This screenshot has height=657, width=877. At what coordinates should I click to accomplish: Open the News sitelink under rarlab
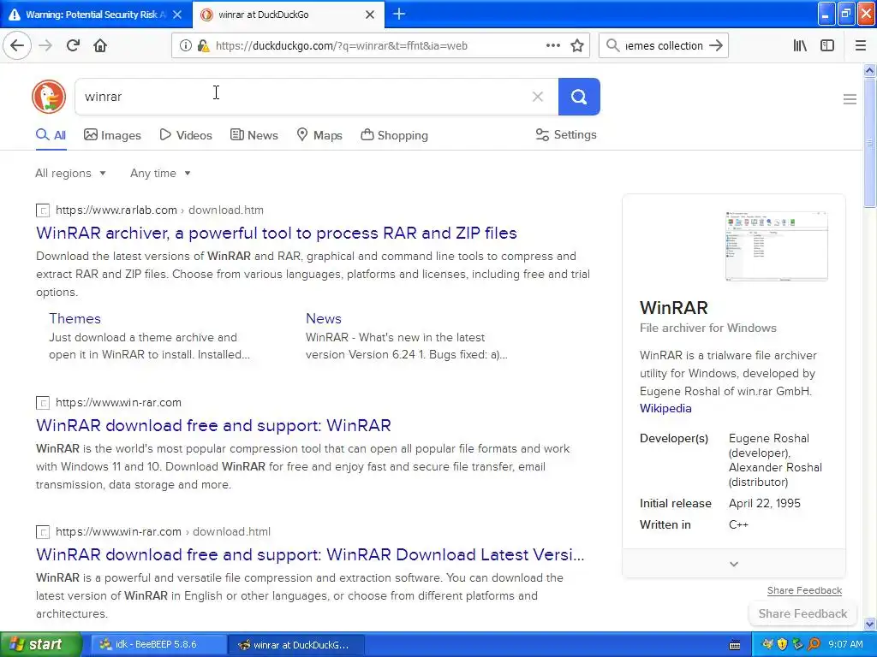pos(323,318)
